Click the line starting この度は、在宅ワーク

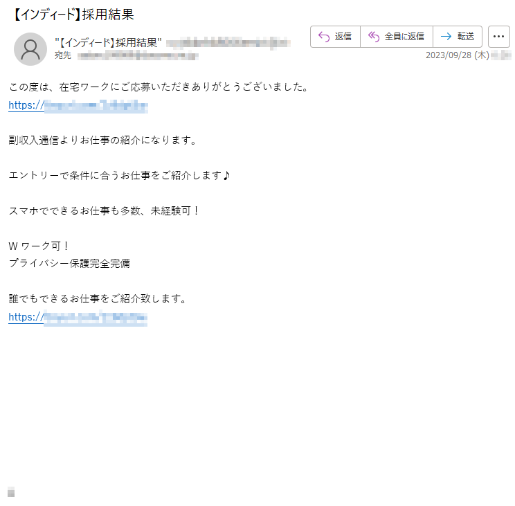tap(160, 87)
